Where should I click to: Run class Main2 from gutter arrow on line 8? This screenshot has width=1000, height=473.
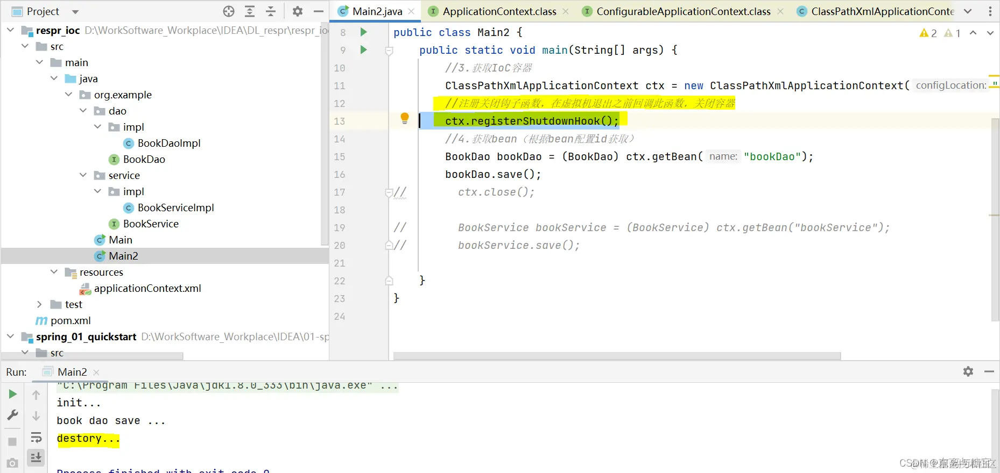pyautogui.click(x=363, y=32)
